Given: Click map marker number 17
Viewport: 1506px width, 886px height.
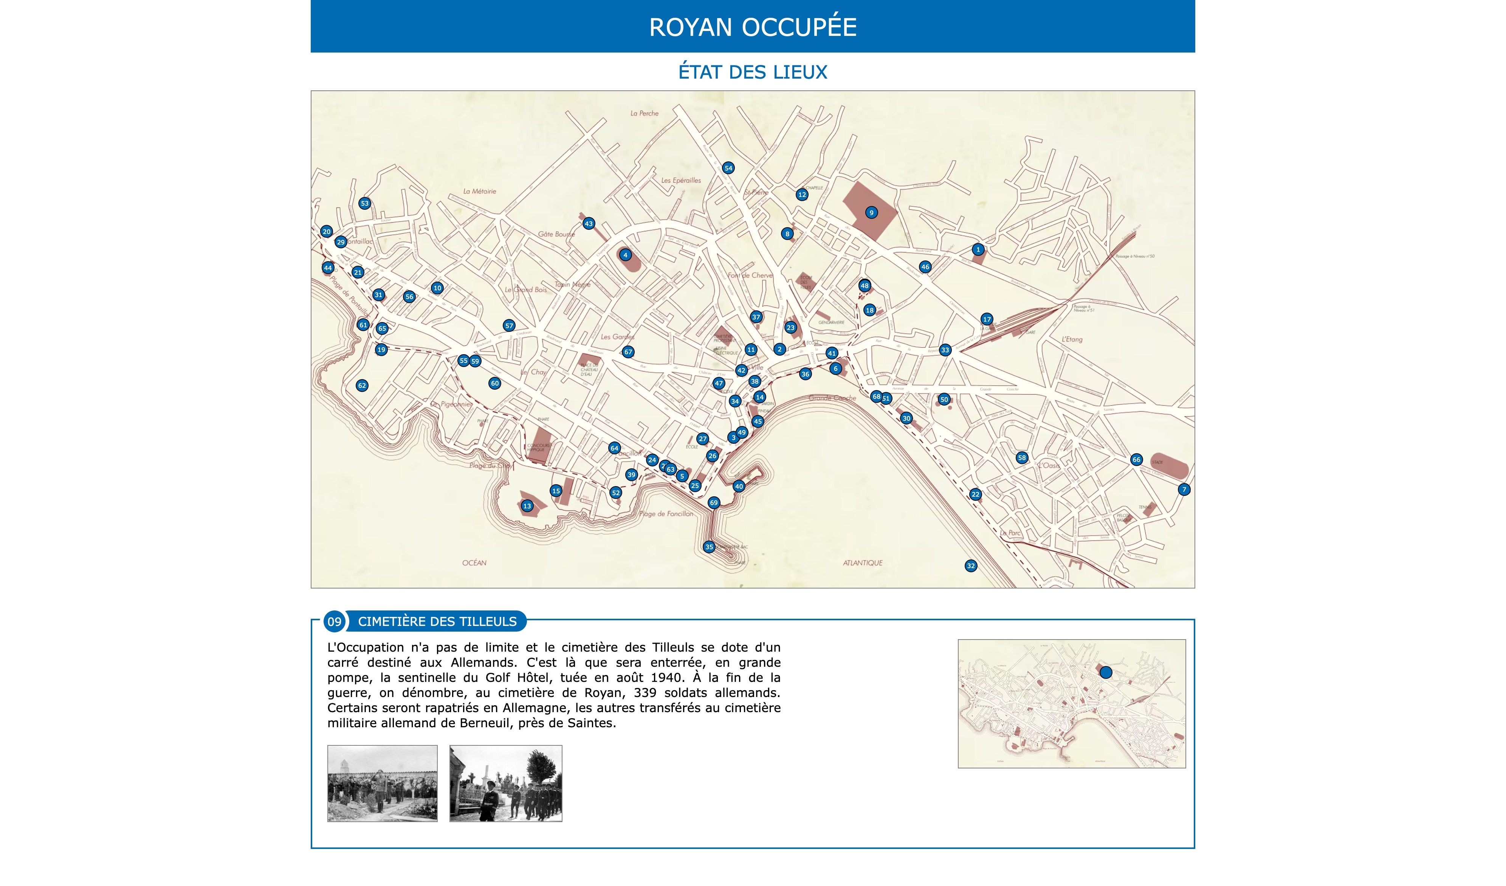Looking at the screenshot, I should (x=987, y=320).
